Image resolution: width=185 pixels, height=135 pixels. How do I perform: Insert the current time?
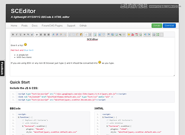(140, 34)
